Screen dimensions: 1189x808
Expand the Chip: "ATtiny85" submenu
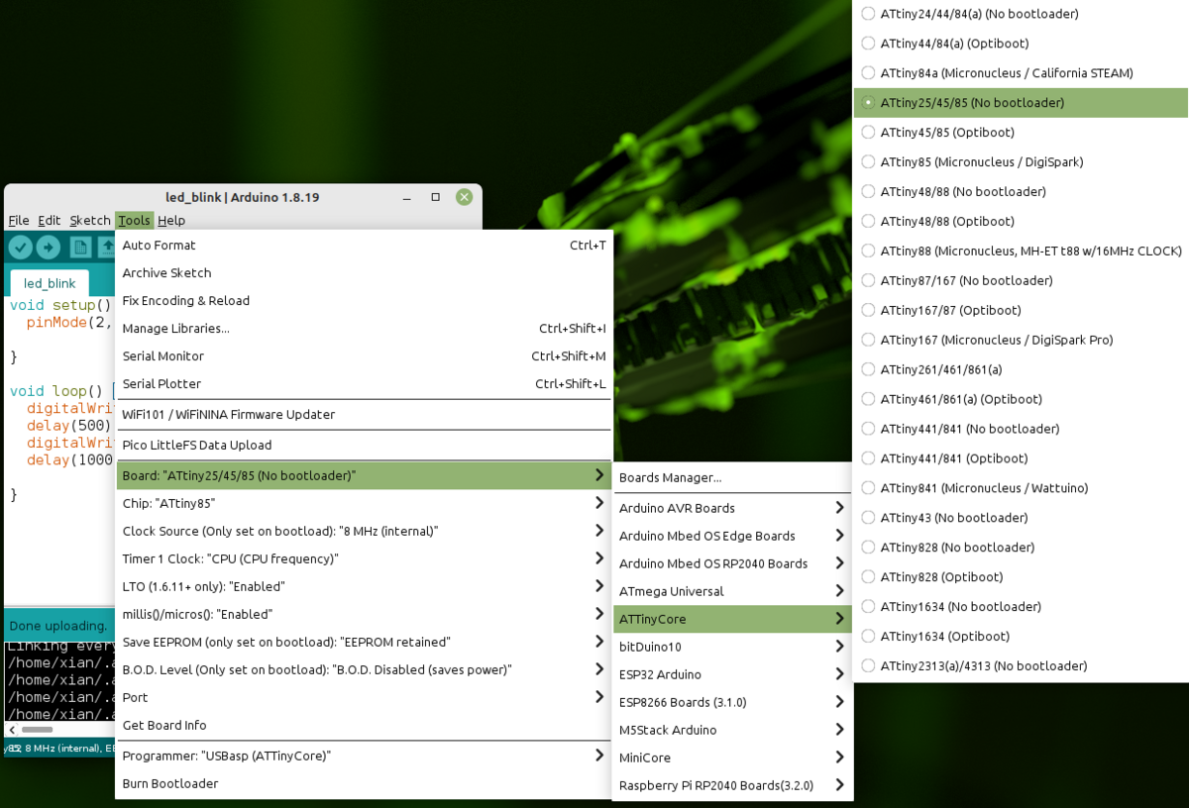coord(364,503)
